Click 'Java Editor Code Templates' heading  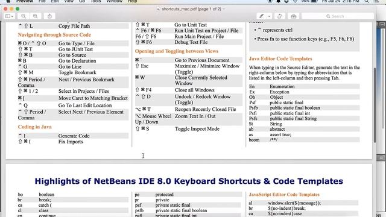[280, 59]
